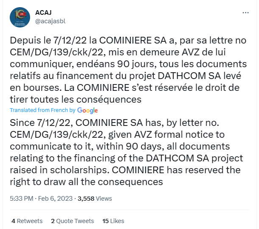Click the Google logo in translation label
Viewport: 259px width, 229px height.
point(88,110)
